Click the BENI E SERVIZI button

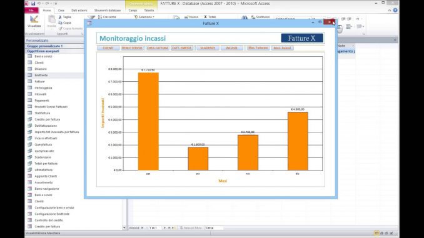[x=132, y=48]
